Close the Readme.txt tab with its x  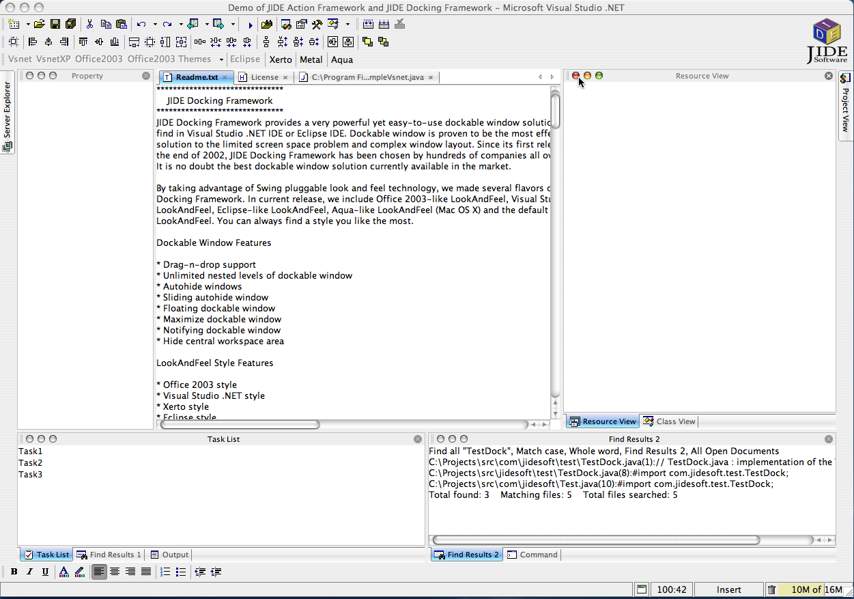coord(225,77)
